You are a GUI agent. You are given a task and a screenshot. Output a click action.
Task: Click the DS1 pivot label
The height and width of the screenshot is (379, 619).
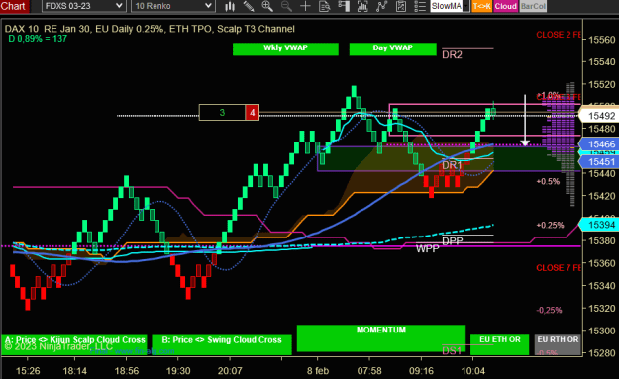[x=452, y=351]
